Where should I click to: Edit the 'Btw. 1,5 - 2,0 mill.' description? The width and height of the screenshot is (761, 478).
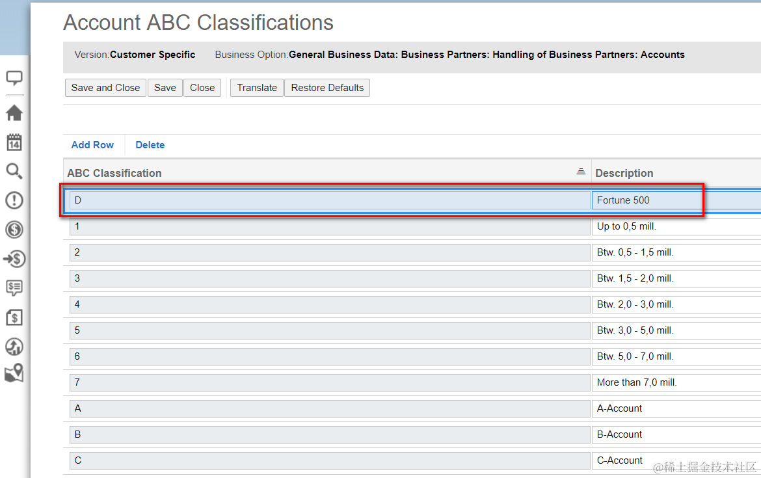[x=676, y=278]
